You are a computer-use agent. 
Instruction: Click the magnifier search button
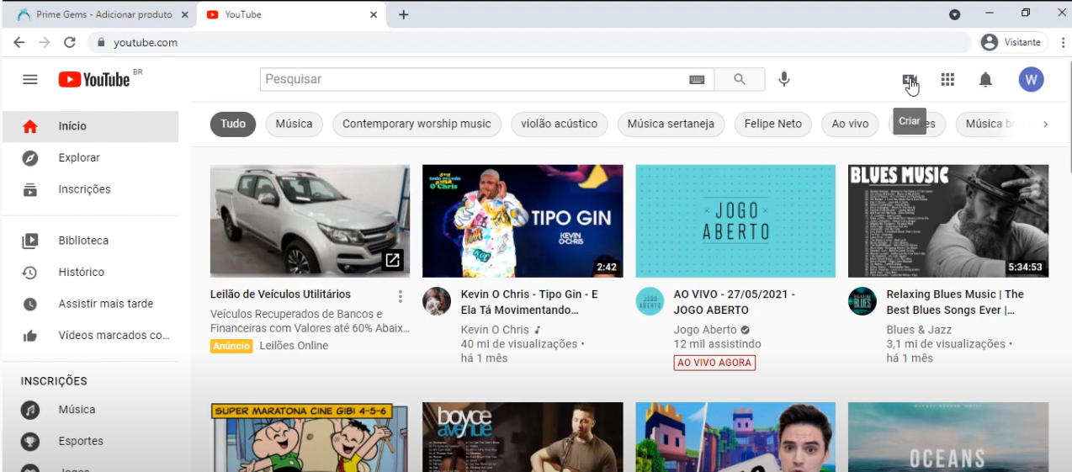click(740, 79)
